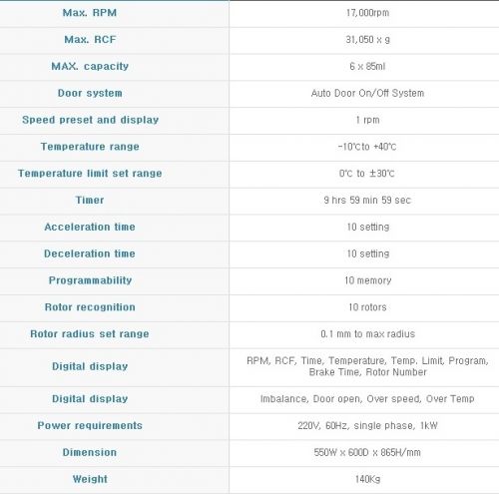Select the 9 hrs 59 min timer value

[367, 201]
